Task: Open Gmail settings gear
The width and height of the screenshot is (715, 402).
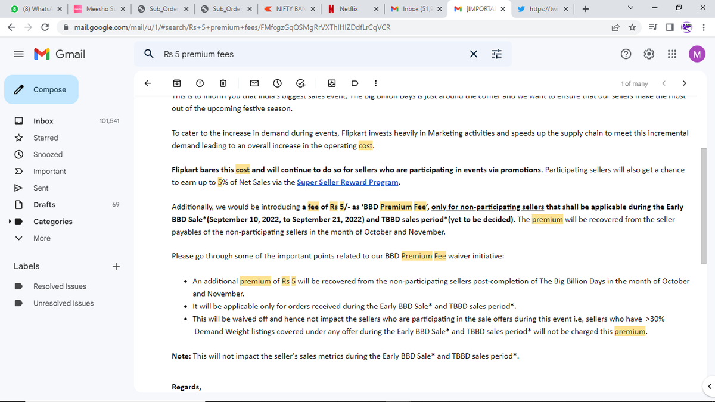Action: (x=649, y=54)
